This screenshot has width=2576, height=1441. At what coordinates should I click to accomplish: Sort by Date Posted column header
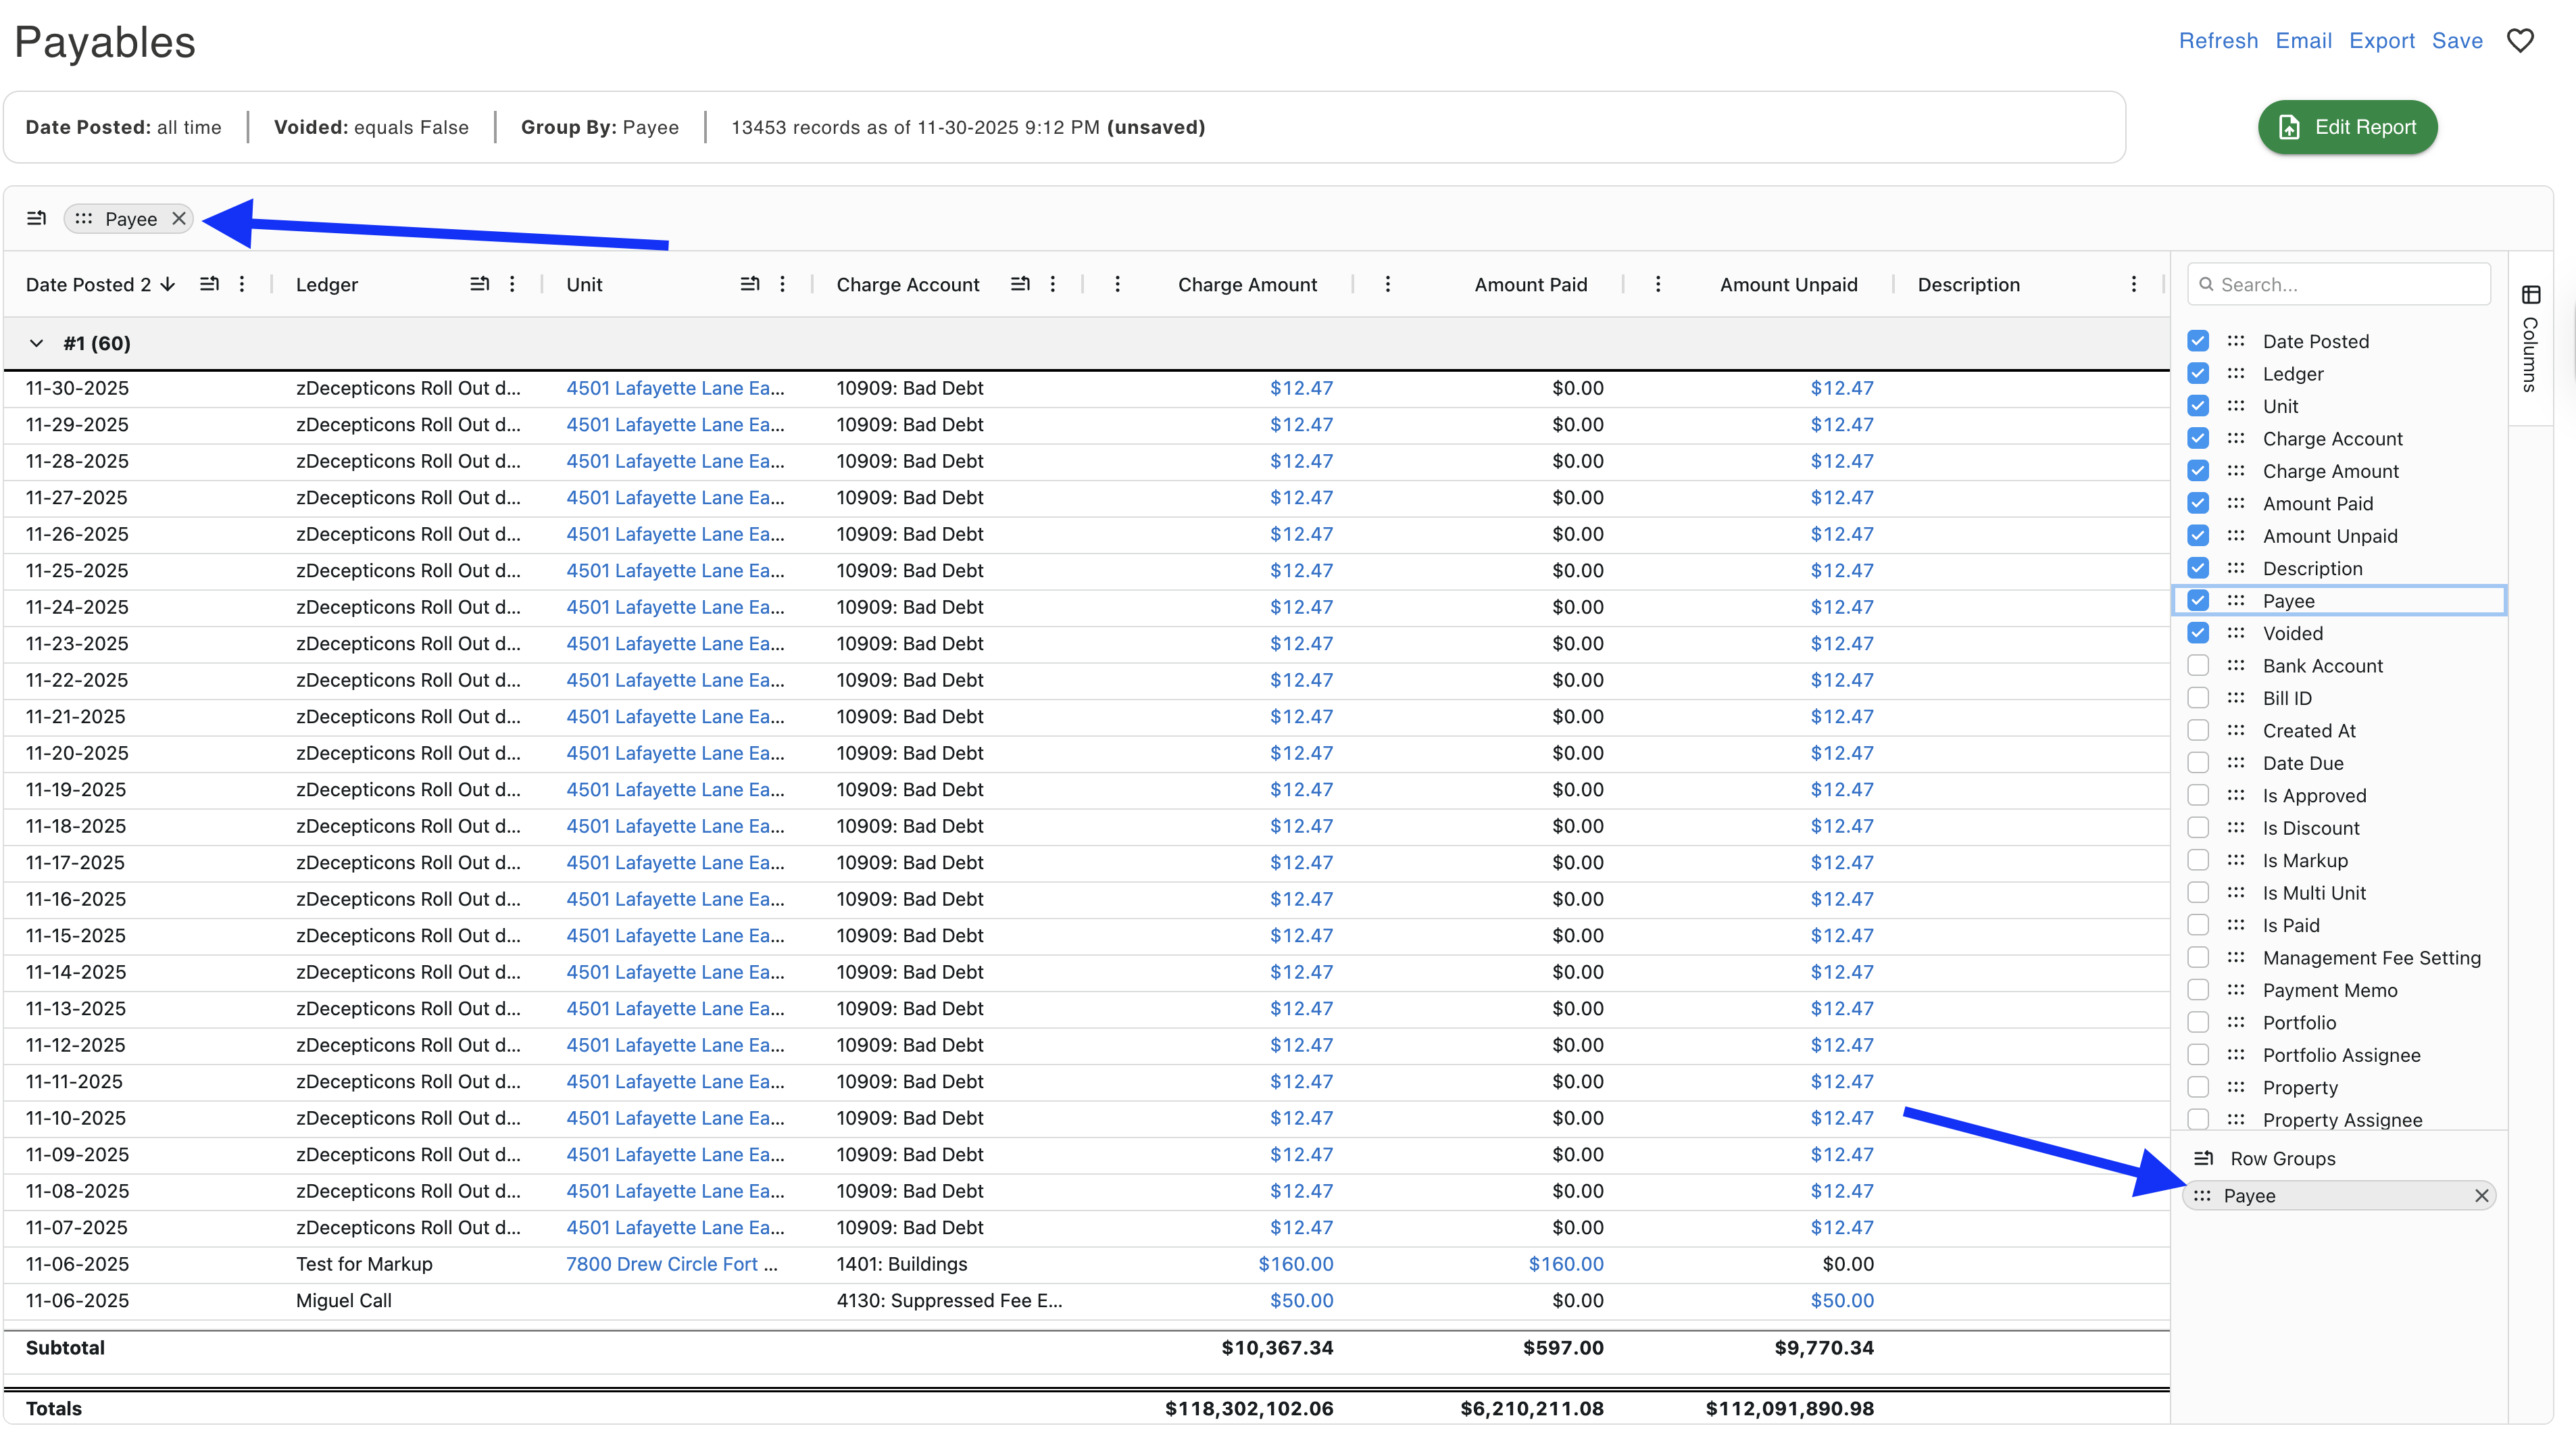(x=88, y=284)
